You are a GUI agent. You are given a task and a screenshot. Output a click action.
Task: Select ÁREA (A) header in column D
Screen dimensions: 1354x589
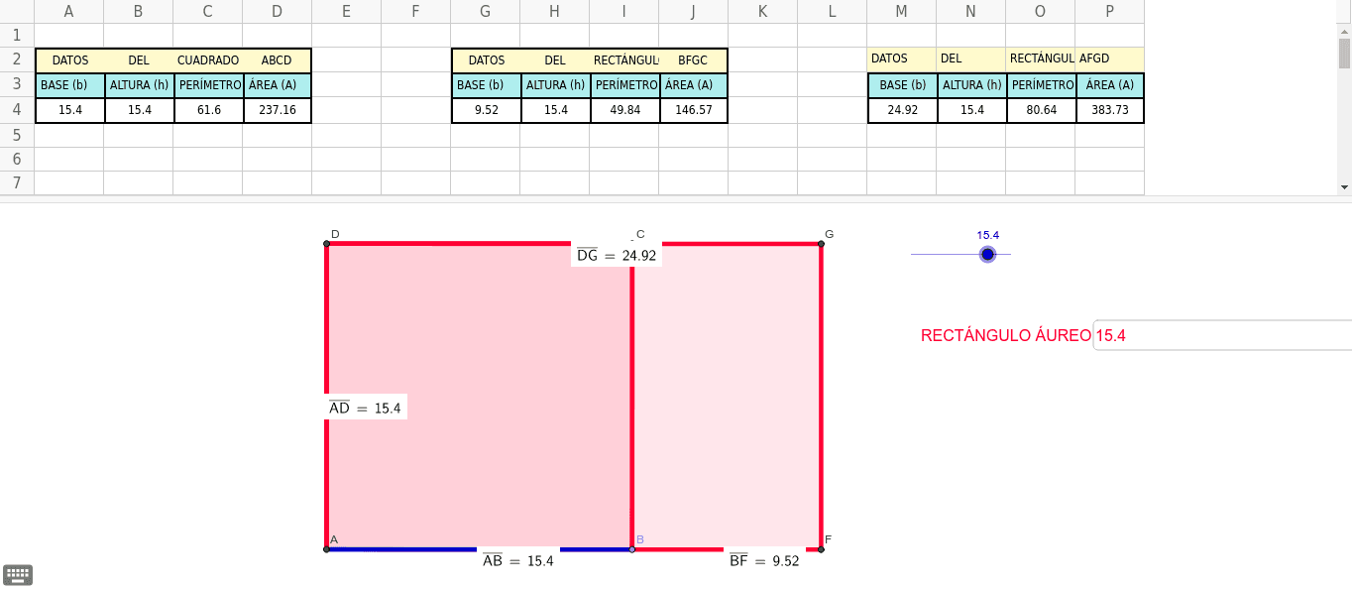(x=277, y=85)
